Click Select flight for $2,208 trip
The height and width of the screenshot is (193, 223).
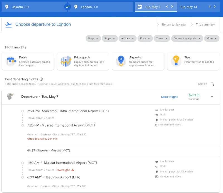click(169, 97)
